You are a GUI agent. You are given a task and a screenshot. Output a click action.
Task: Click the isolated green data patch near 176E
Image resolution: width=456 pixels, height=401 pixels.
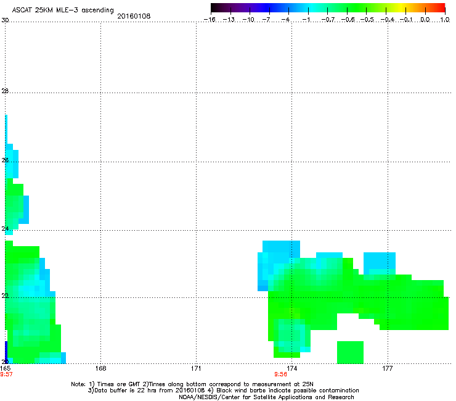point(350,352)
